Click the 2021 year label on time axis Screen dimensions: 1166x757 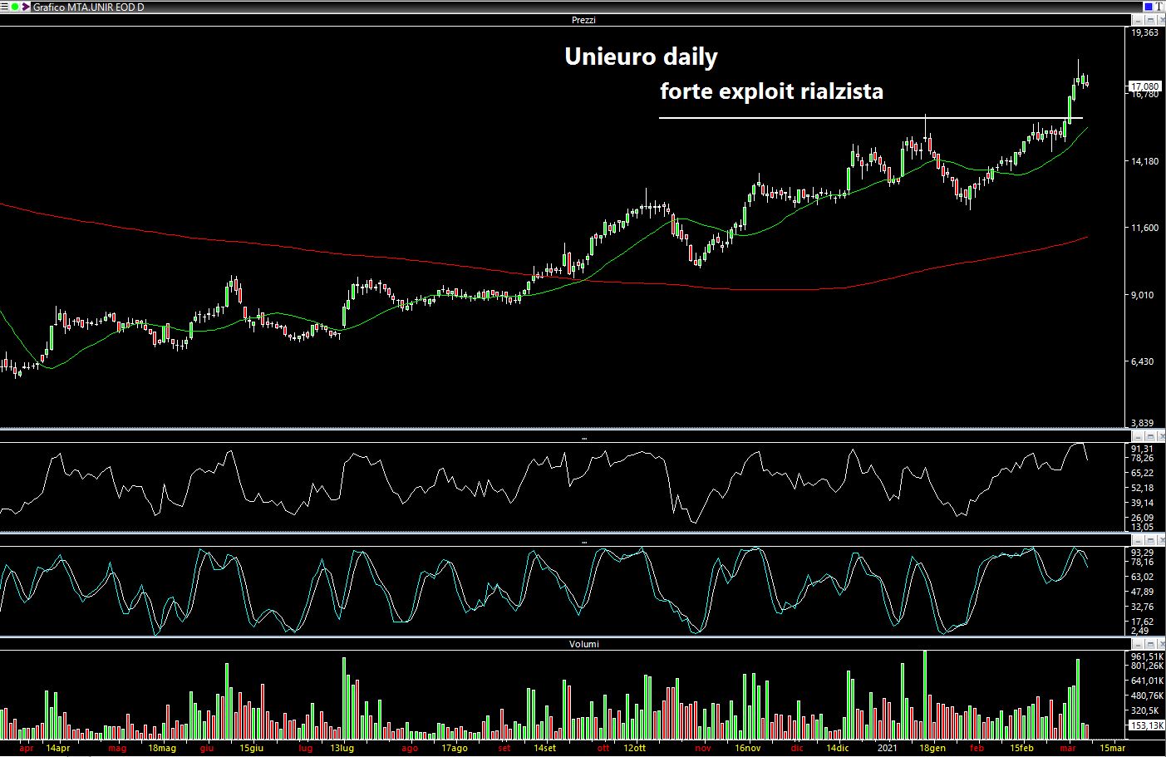point(887,748)
